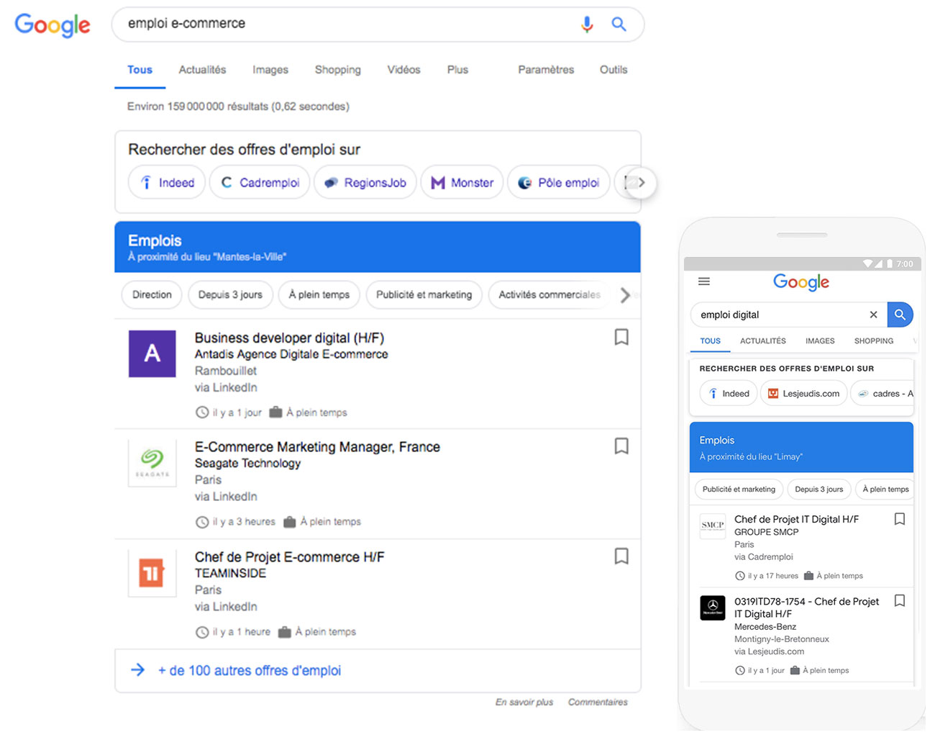Select the mobile ACTUALITÉS tab
Viewport: 935px width, 740px height.
tap(763, 341)
